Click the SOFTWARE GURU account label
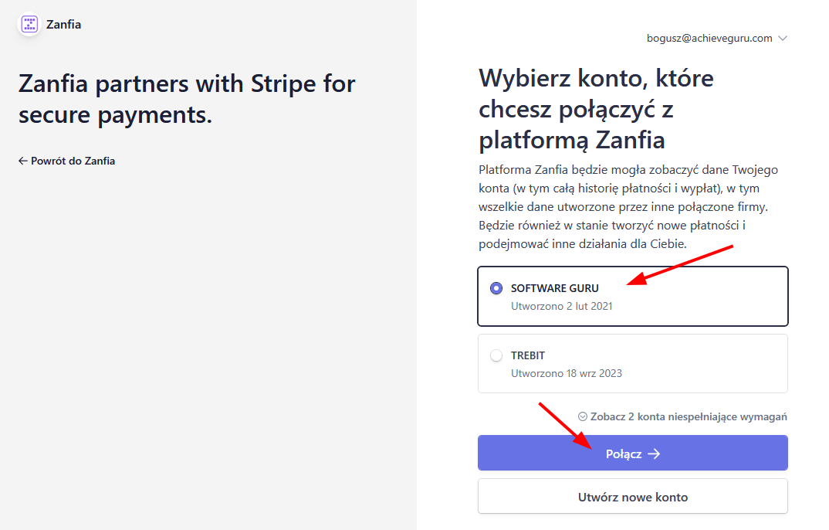Image resolution: width=829 pixels, height=530 pixels. click(554, 288)
